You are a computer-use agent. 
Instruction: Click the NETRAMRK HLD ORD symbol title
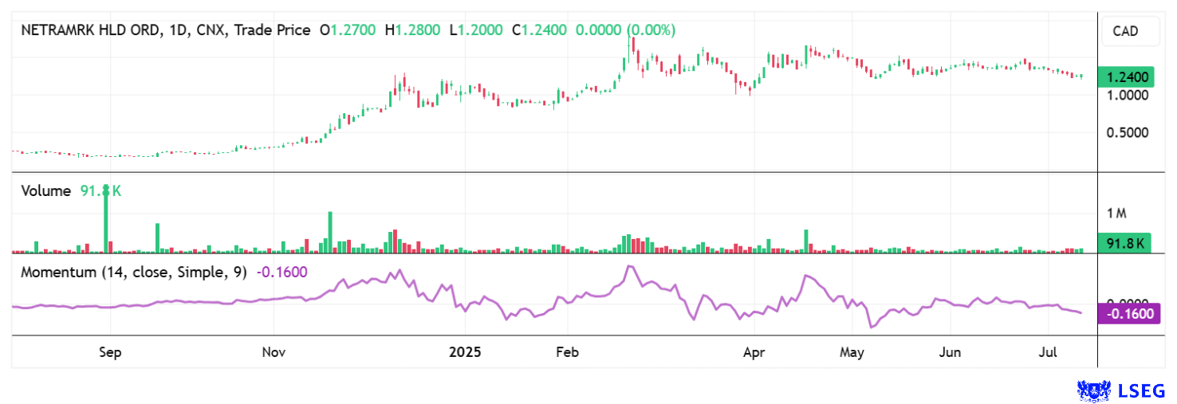click(91, 30)
